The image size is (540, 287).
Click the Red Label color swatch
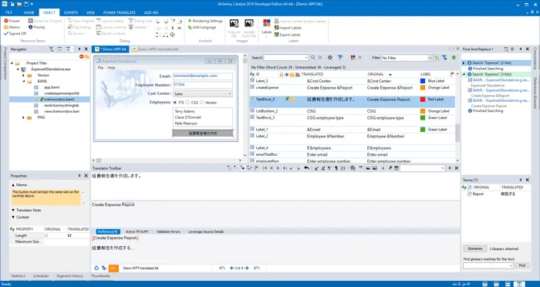(x=423, y=100)
